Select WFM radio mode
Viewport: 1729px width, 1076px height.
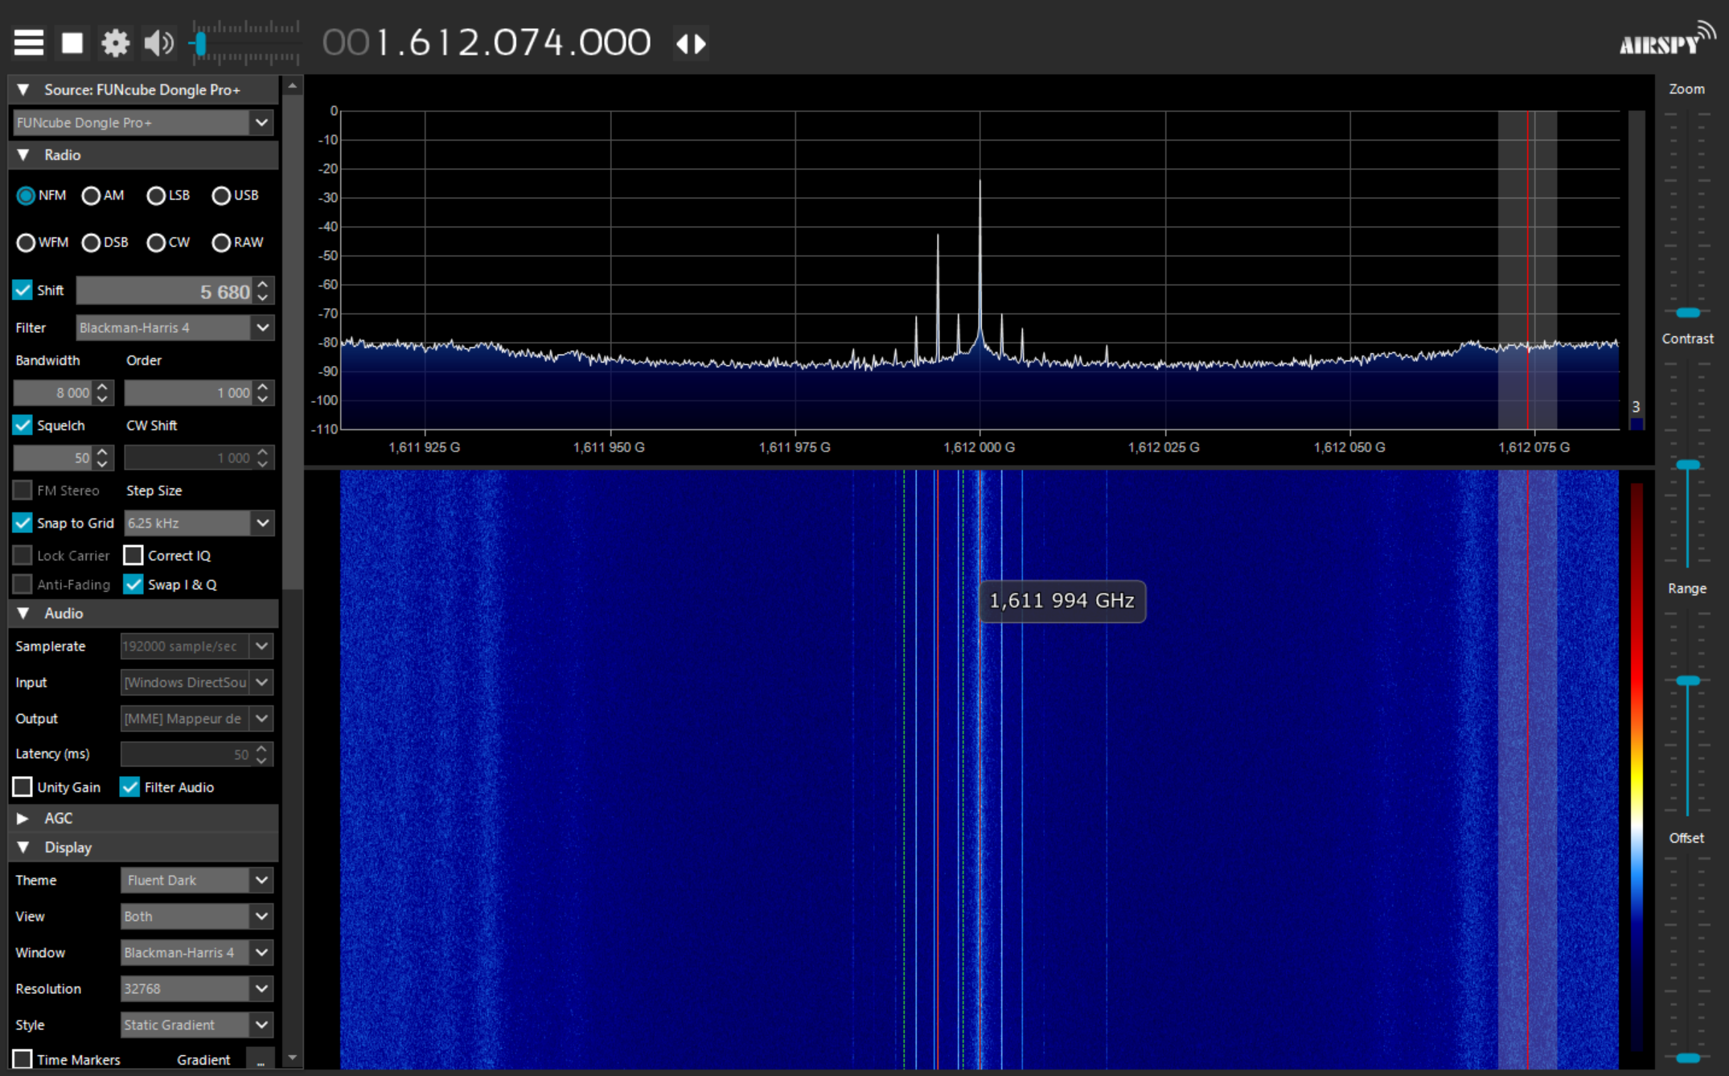coord(26,242)
